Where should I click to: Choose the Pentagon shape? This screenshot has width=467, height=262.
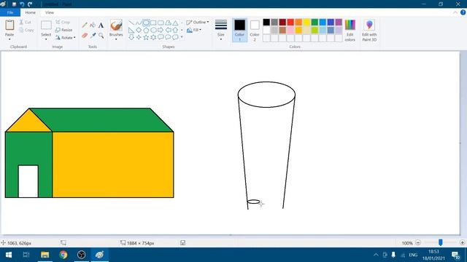pyautogui.click(x=146, y=30)
